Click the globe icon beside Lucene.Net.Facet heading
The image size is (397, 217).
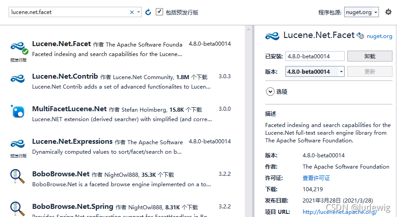click(360, 36)
